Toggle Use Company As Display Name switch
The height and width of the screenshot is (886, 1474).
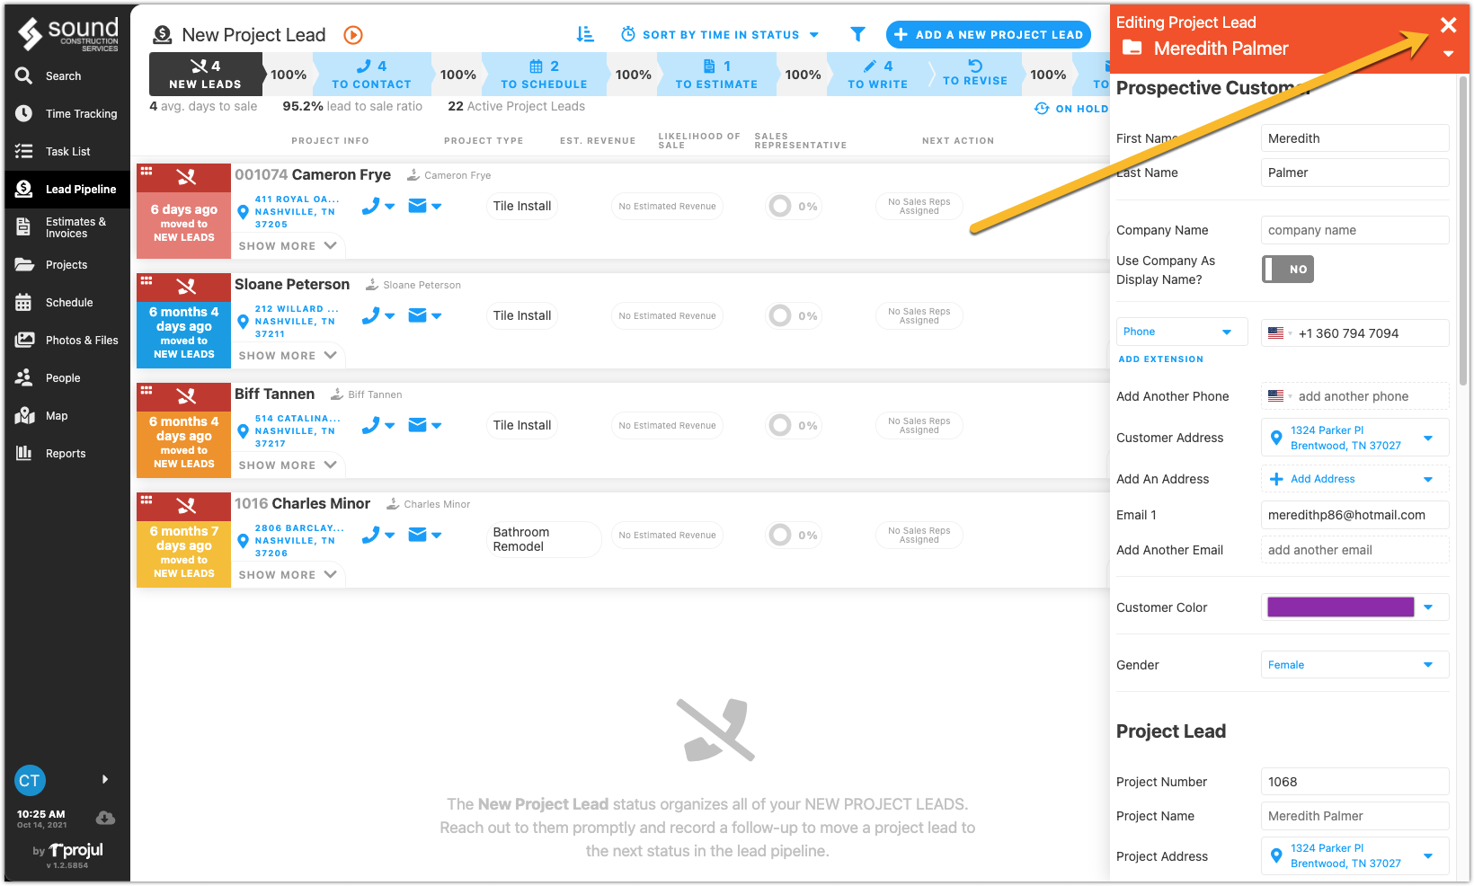tap(1287, 269)
